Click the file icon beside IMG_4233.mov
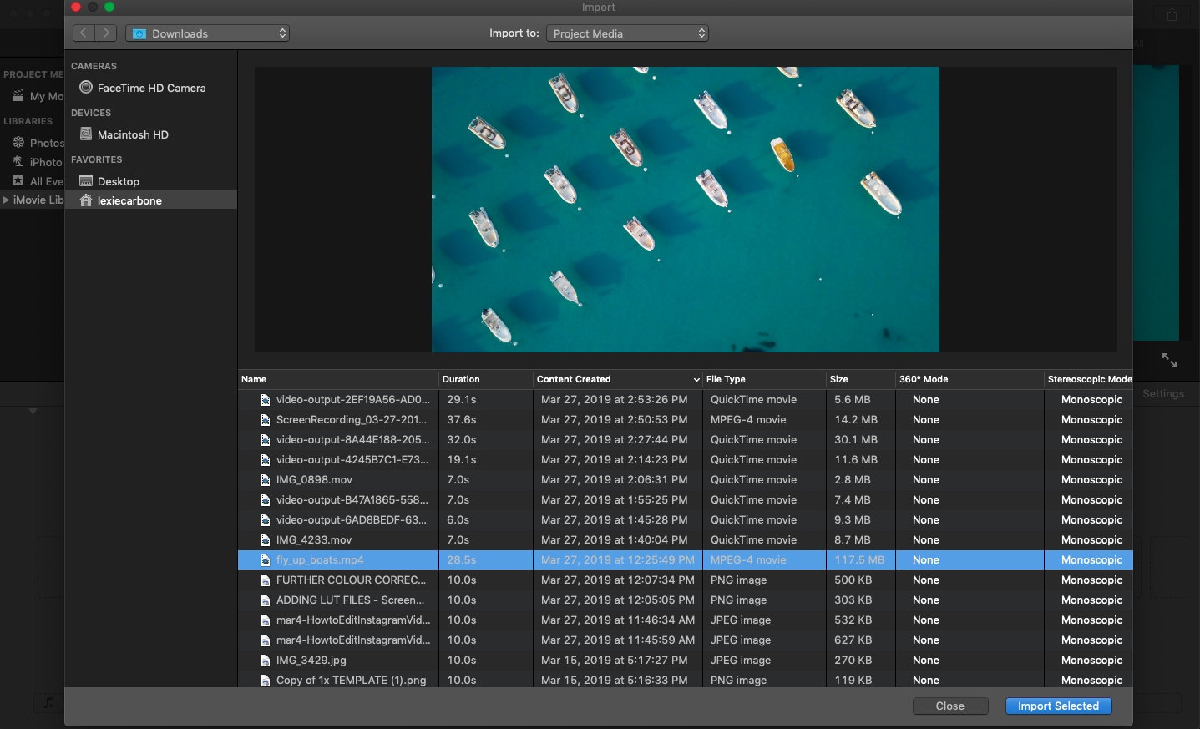The height and width of the screenshot is (729, 1200). pos(266,540)
